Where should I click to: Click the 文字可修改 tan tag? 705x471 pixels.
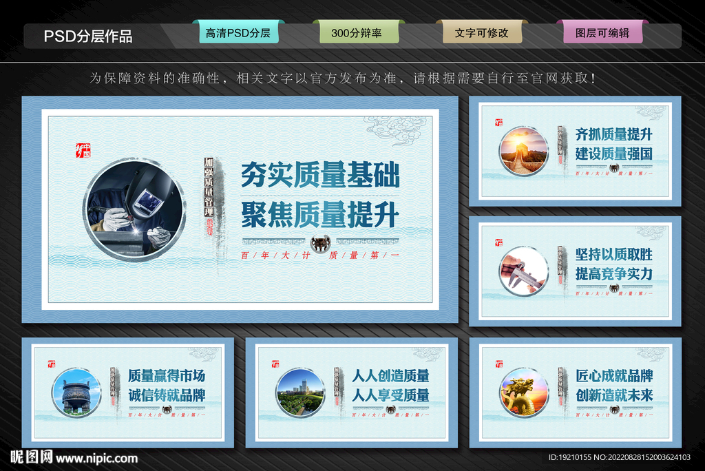pyautogui.click(x=482, y=32)
